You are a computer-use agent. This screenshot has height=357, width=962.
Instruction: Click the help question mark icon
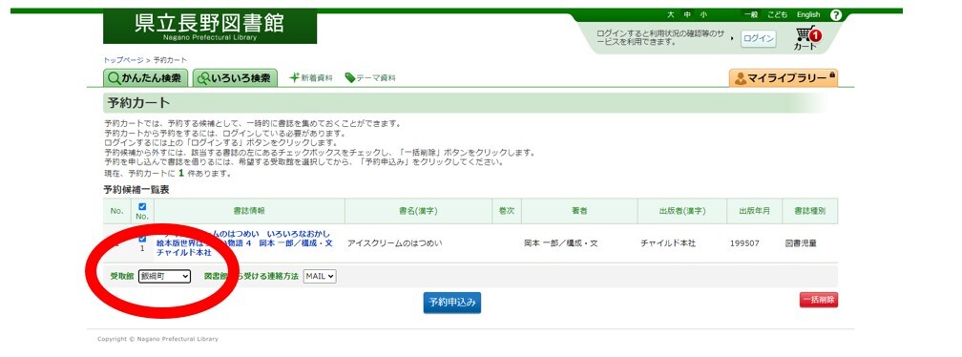(836, 15)
